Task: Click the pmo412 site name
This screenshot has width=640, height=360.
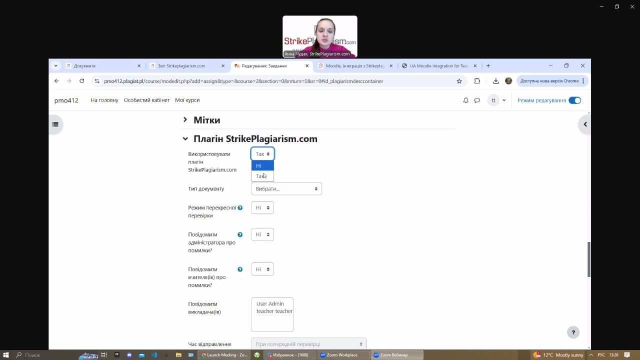Action: point(66,100)
